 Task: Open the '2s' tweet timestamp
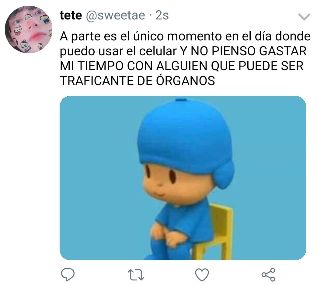pos(162,15)
